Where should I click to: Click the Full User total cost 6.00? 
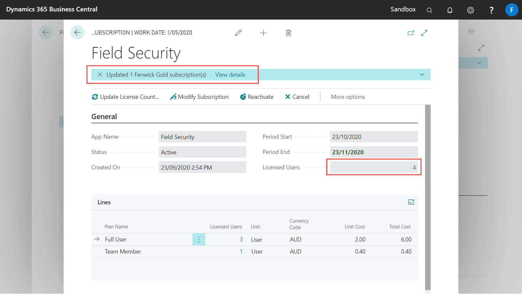click(x=406, y=239)
